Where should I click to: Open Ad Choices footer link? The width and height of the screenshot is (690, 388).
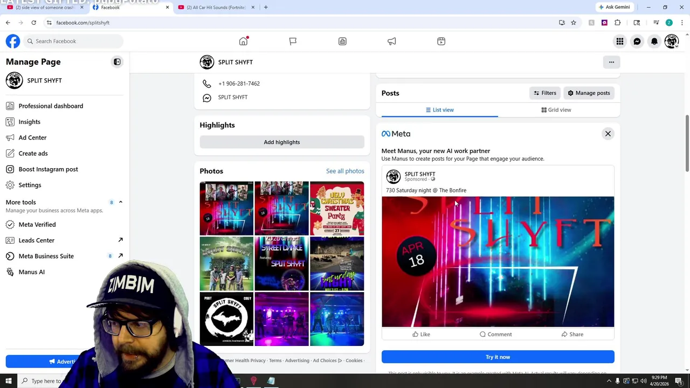click(x=327, y=361)
